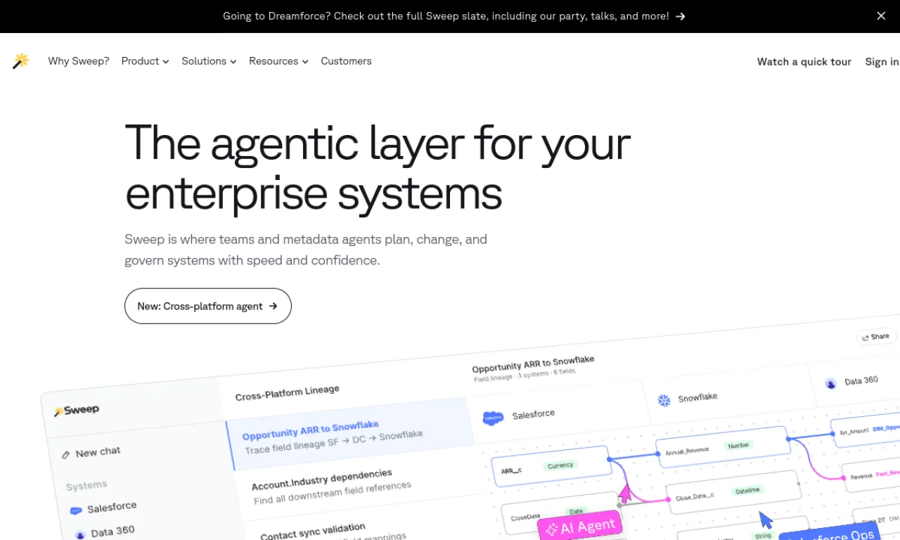Screen dimensions: 900x540
Task: Click the CloseDate Date field node
Action: pyautogui.click(x=560, y=513)
